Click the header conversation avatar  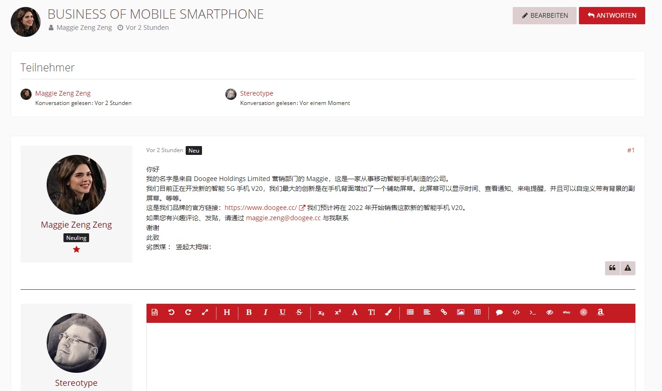[26, 22]
